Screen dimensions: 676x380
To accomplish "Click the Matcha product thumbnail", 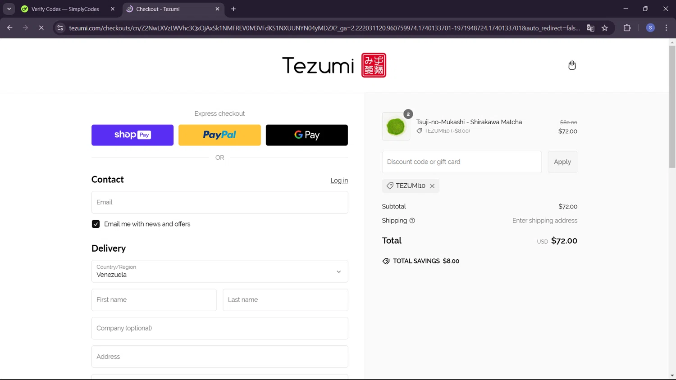I will pyautogui.click(x=396, y=127).
